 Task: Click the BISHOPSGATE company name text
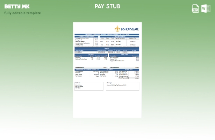(130, 29)
